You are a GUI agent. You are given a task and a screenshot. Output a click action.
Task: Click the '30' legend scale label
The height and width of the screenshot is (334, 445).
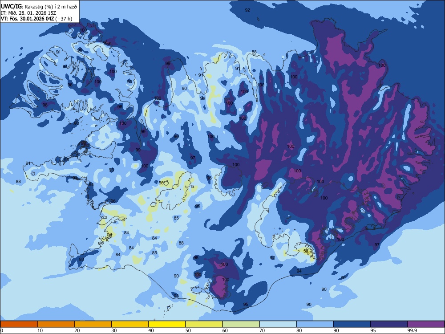(114, 330)
